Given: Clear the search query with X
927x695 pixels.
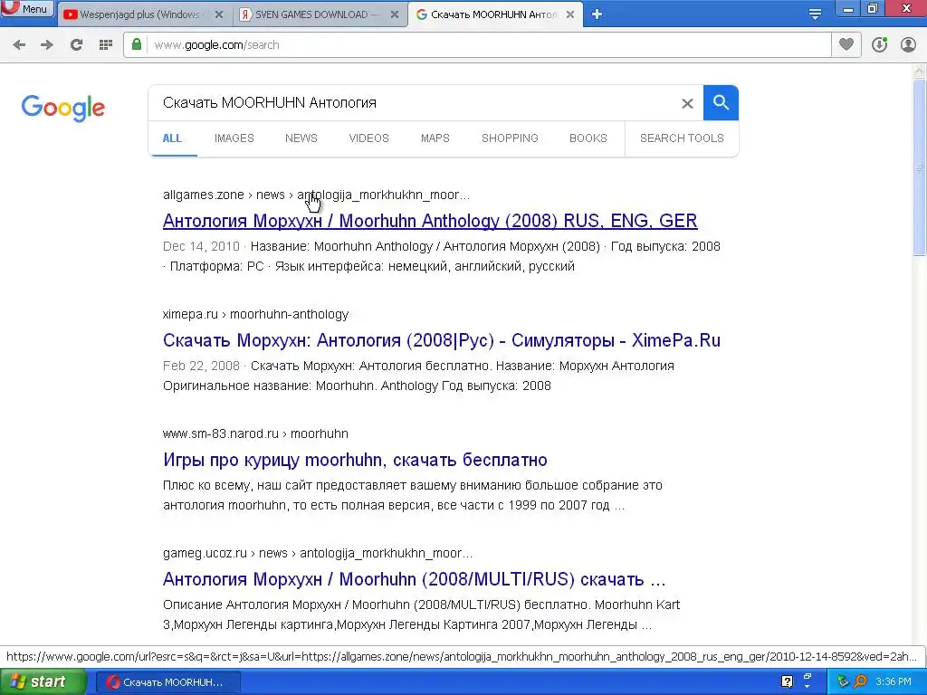Looking at the screenshot, I should [687, 103].
